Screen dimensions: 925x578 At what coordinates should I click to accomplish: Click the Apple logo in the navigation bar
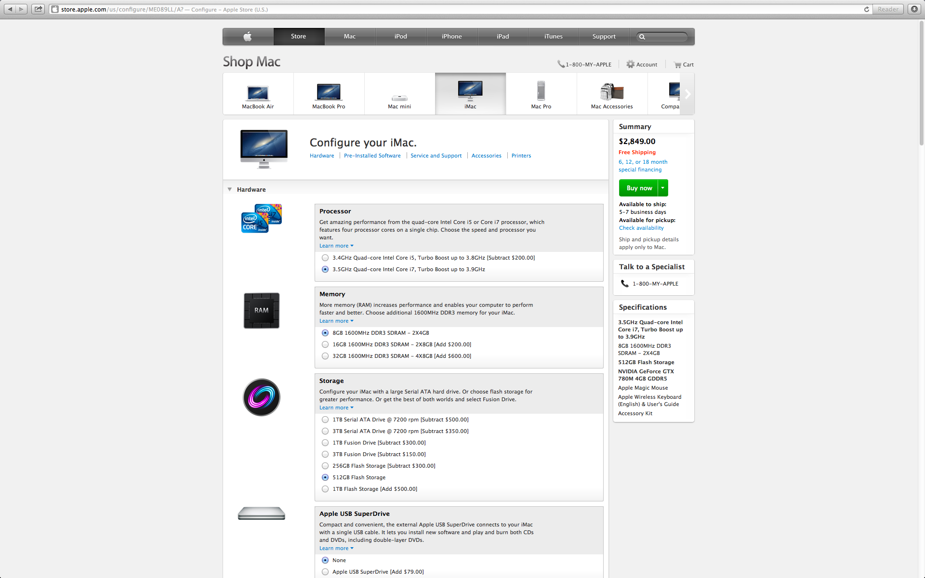pos(248,37)
